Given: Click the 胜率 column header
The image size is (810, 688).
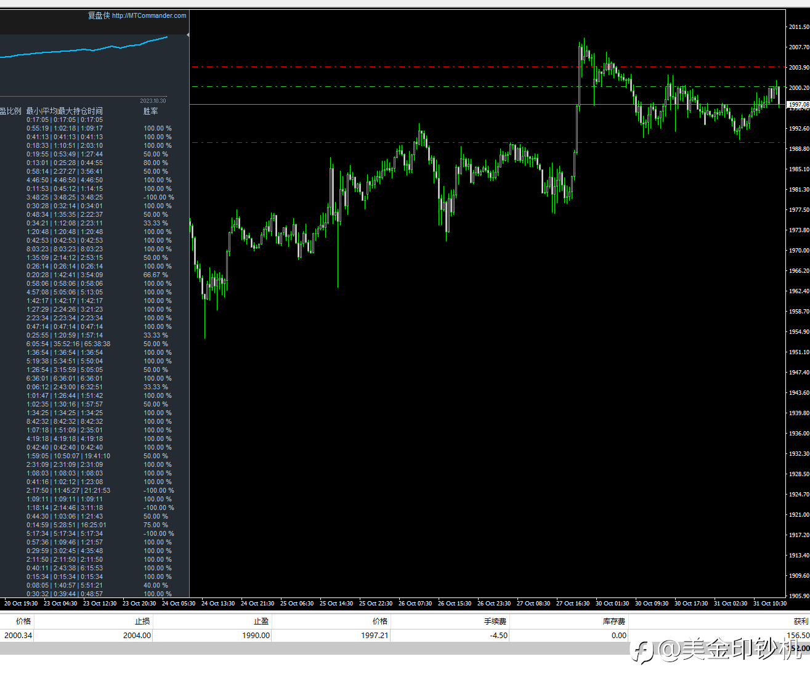Looking at the screenshot, I should pos(151,111).
